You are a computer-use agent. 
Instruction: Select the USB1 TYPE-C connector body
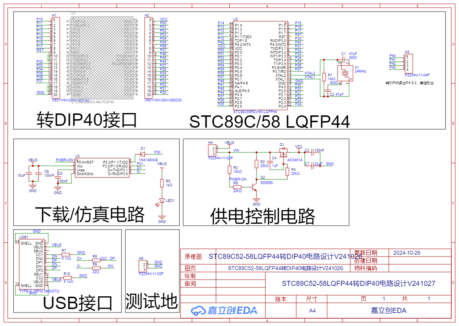[x=32, y=264]
